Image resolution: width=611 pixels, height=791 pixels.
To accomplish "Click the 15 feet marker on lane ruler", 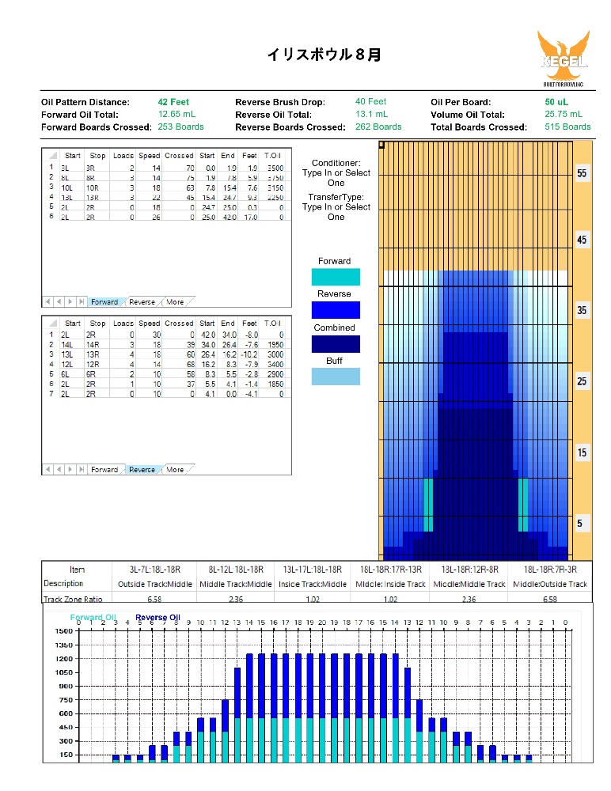I will tap(582, 452).
